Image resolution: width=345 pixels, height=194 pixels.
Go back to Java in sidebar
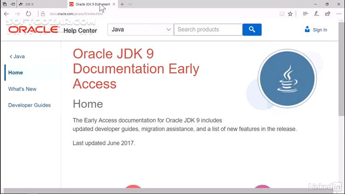point(17,57)
